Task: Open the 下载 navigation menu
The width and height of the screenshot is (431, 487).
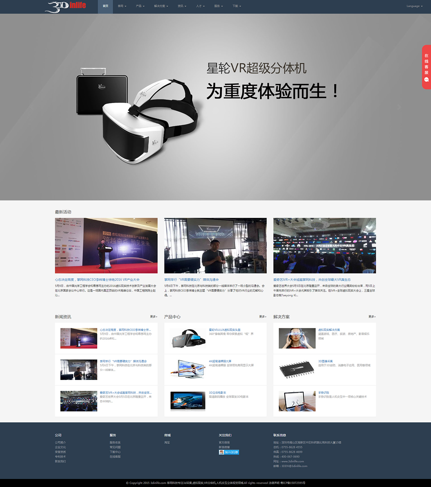Action: click(236, 6)
